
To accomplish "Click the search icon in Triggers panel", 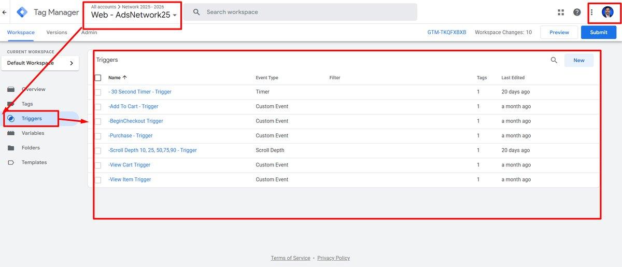I will click(x=554, y=60).
